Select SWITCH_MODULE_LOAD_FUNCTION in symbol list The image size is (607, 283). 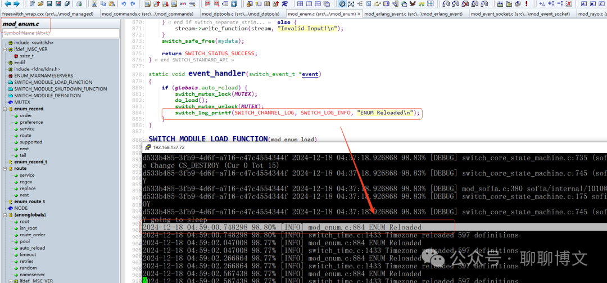(x=53, y=82)
